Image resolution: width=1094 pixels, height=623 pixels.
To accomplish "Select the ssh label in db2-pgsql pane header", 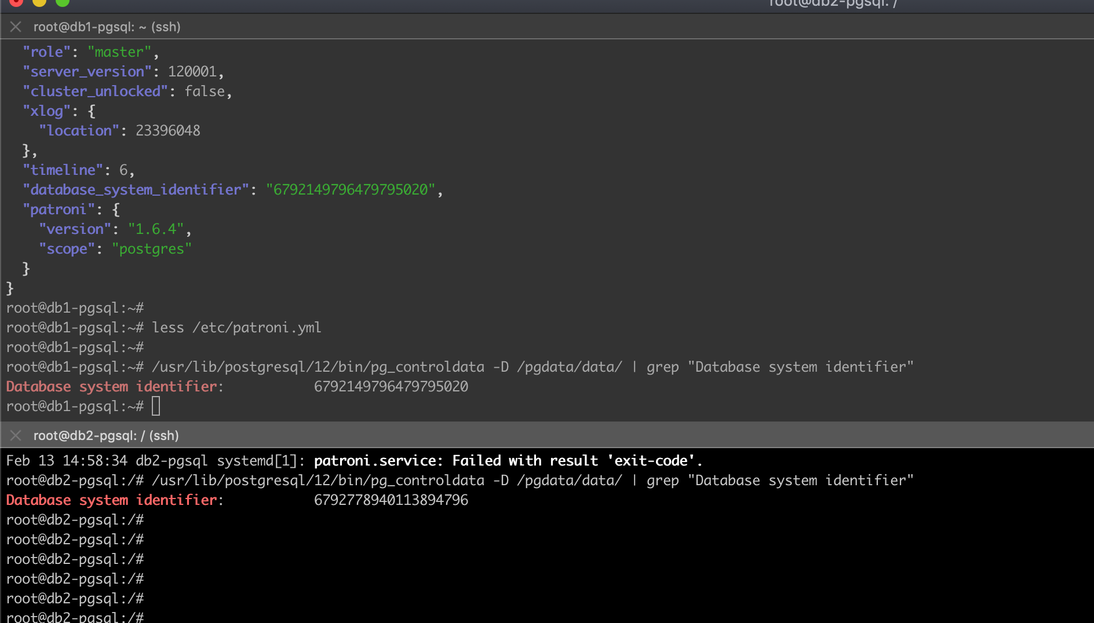I will click(x=163, y=435).
